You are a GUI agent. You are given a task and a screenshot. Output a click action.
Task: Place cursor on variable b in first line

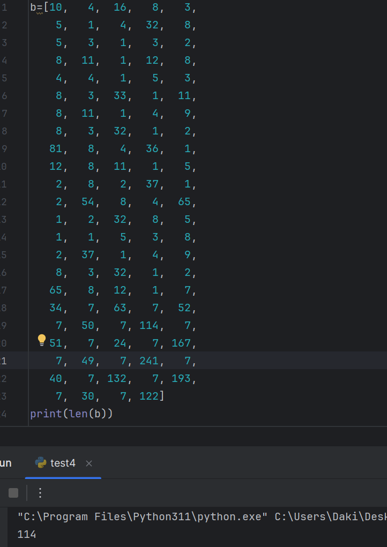click(33, 8)
